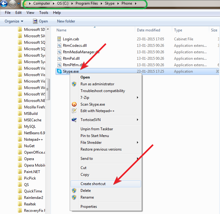Screen dimensions: 220x214
Task: Click the MSBuild folder icon
Action: click(x=20, y=113)
